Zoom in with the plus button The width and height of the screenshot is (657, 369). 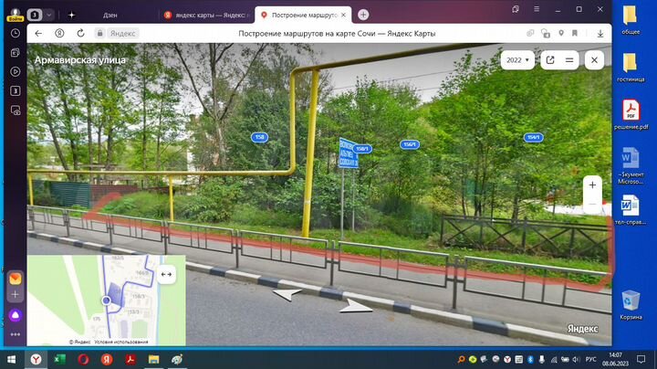[592, 184]
